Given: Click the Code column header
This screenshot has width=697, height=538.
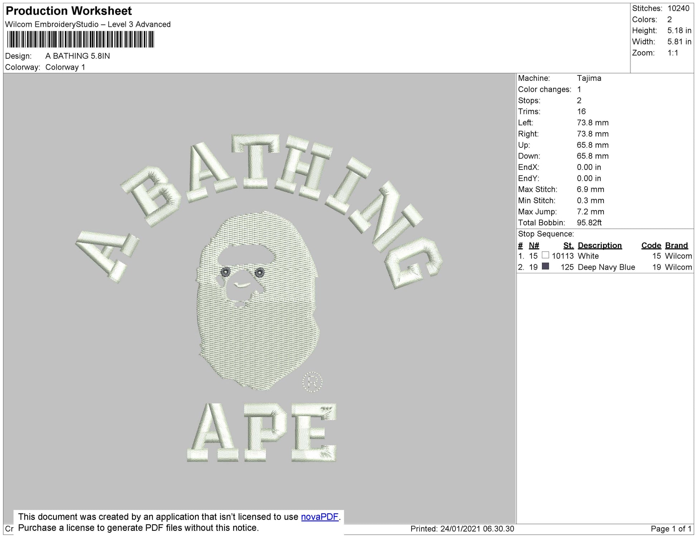Looking at the screenshot, I should pos(651,245).
